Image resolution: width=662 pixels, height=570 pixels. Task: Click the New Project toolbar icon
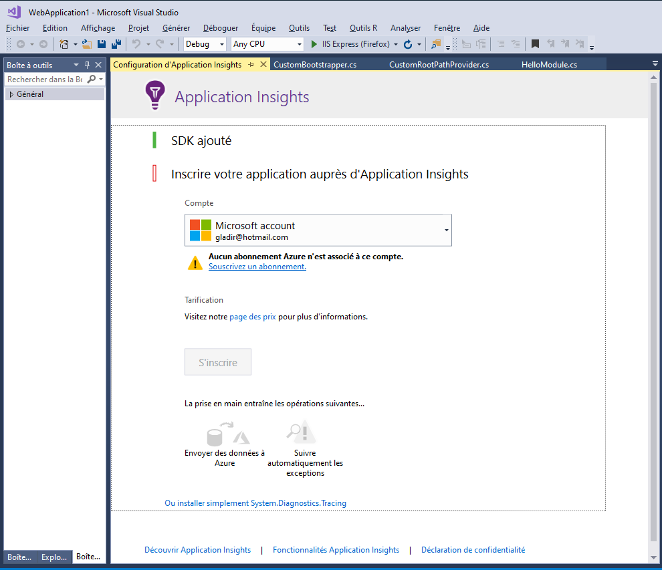pos(64,44)
